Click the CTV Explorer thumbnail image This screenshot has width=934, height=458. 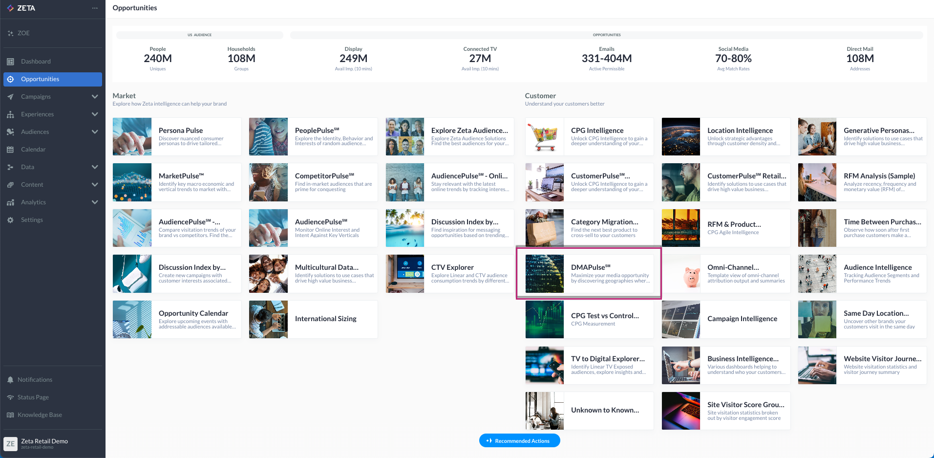[405, 274]
